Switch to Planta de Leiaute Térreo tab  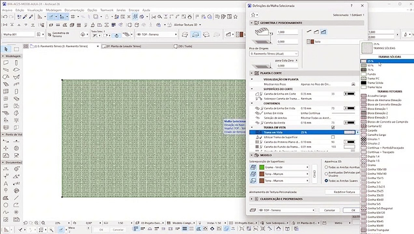[124, 46]
